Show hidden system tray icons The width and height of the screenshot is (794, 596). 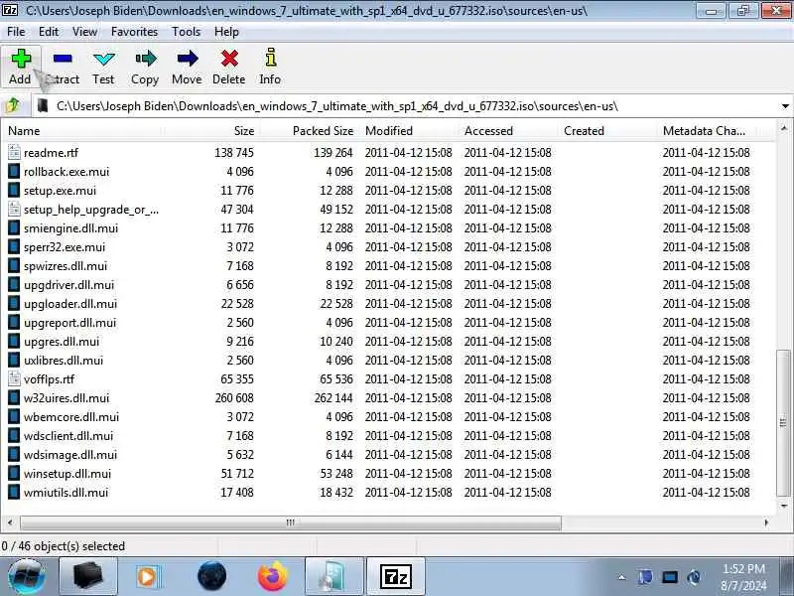coord(622,577)
